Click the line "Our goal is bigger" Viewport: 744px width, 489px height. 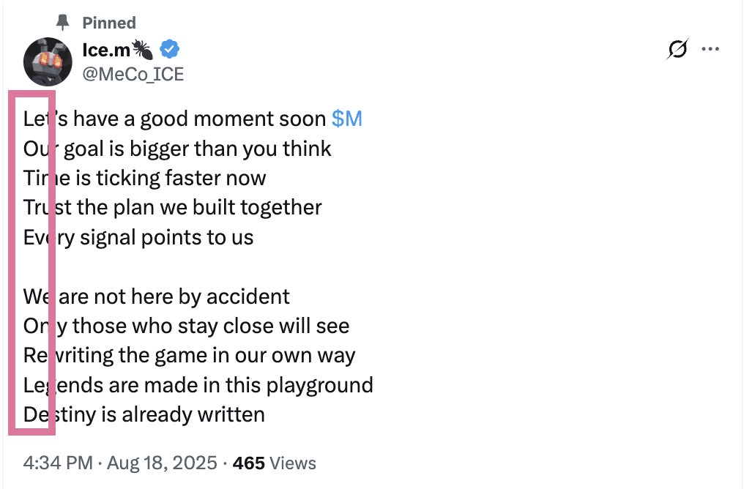tap(178, 149)
